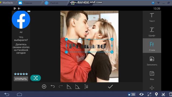Select the Текст tool

[152, 18]
